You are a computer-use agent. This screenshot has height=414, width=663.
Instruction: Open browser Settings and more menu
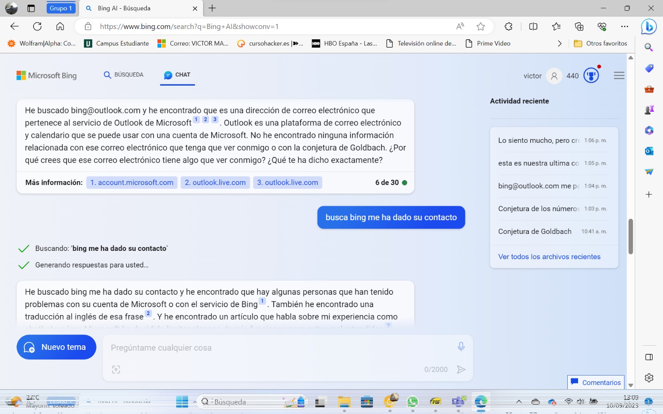pos(625,26)
